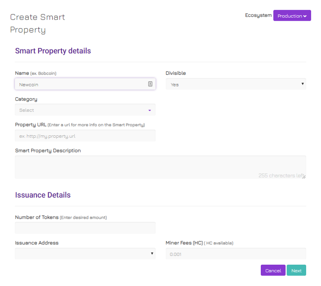Open the Issuance Address dropdown
Image resolution: width=321 pixels, height=286 pixels.
point(85,253)
